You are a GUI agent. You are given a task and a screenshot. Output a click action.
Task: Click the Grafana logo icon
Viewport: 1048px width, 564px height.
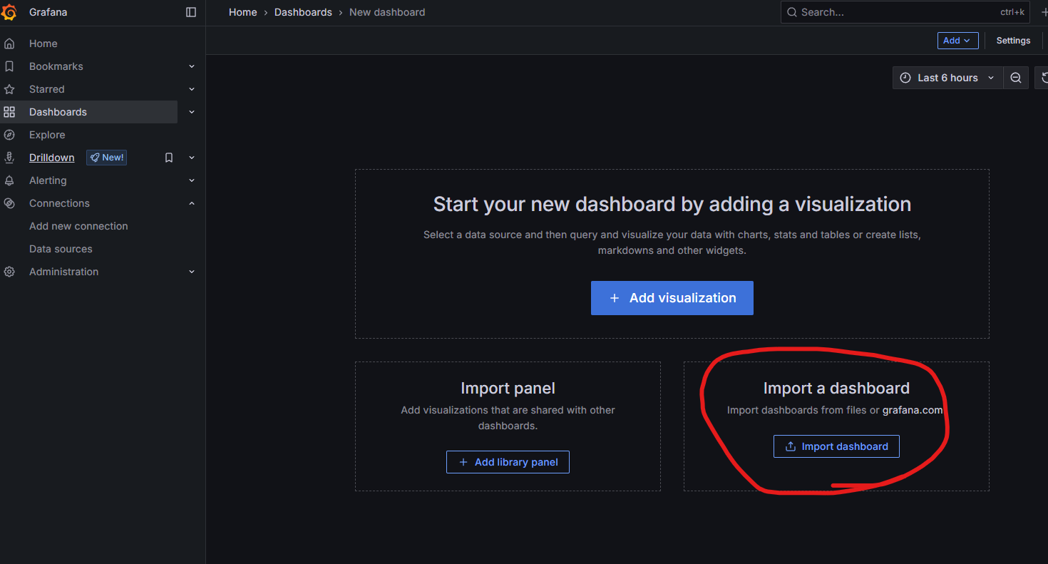click(9, 12)
